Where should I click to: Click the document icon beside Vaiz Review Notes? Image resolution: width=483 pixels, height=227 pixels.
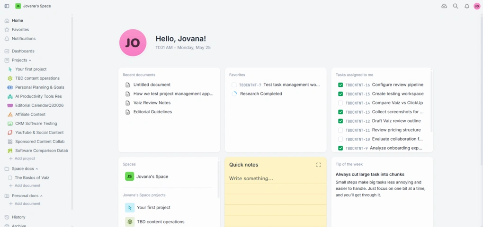click(x=127, y=103)
